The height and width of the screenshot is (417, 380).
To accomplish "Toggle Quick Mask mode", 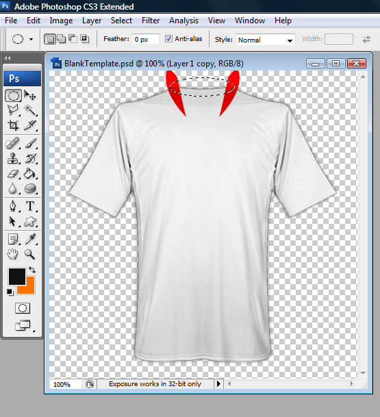I will (x=23, y=308).
